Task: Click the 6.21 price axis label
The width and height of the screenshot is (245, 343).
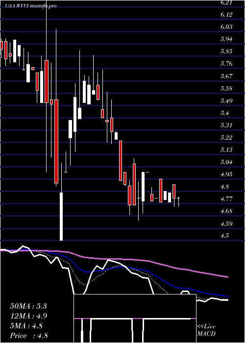Action: [x=226, y=2]
